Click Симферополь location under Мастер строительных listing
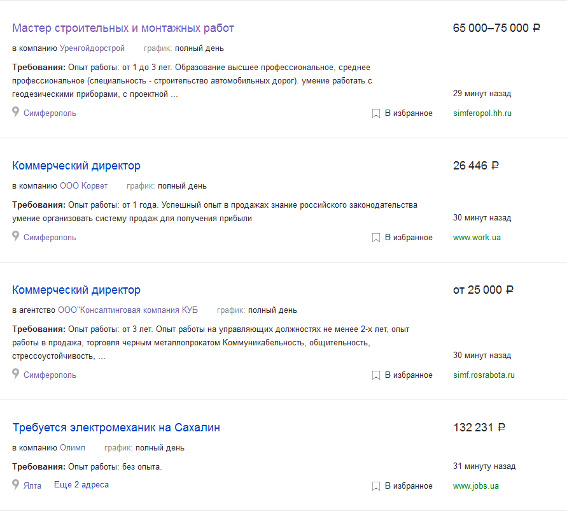Image resolution: width=567 pixels, height=511 pixels. tap(50, 113)
